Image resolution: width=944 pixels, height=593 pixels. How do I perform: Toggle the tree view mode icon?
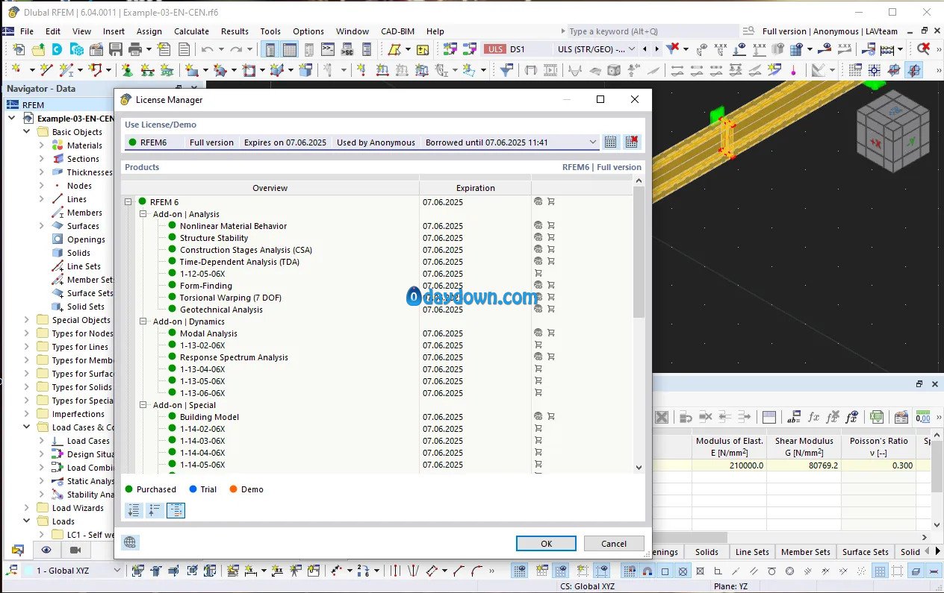[176, 510]
